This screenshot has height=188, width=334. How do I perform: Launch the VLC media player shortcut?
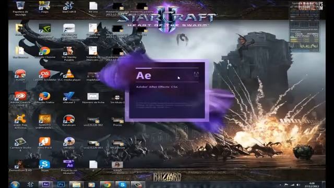pyautogui.click(x=69, y=75)
